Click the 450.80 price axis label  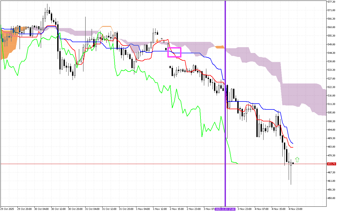click(332, 198)
